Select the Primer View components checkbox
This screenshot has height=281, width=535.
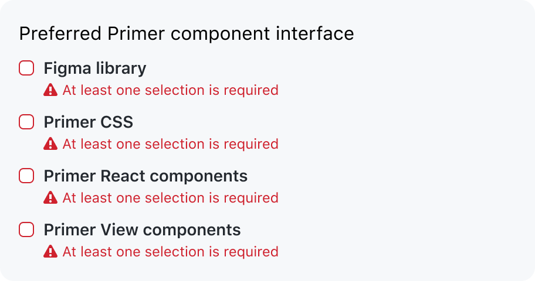coord(26,229)
